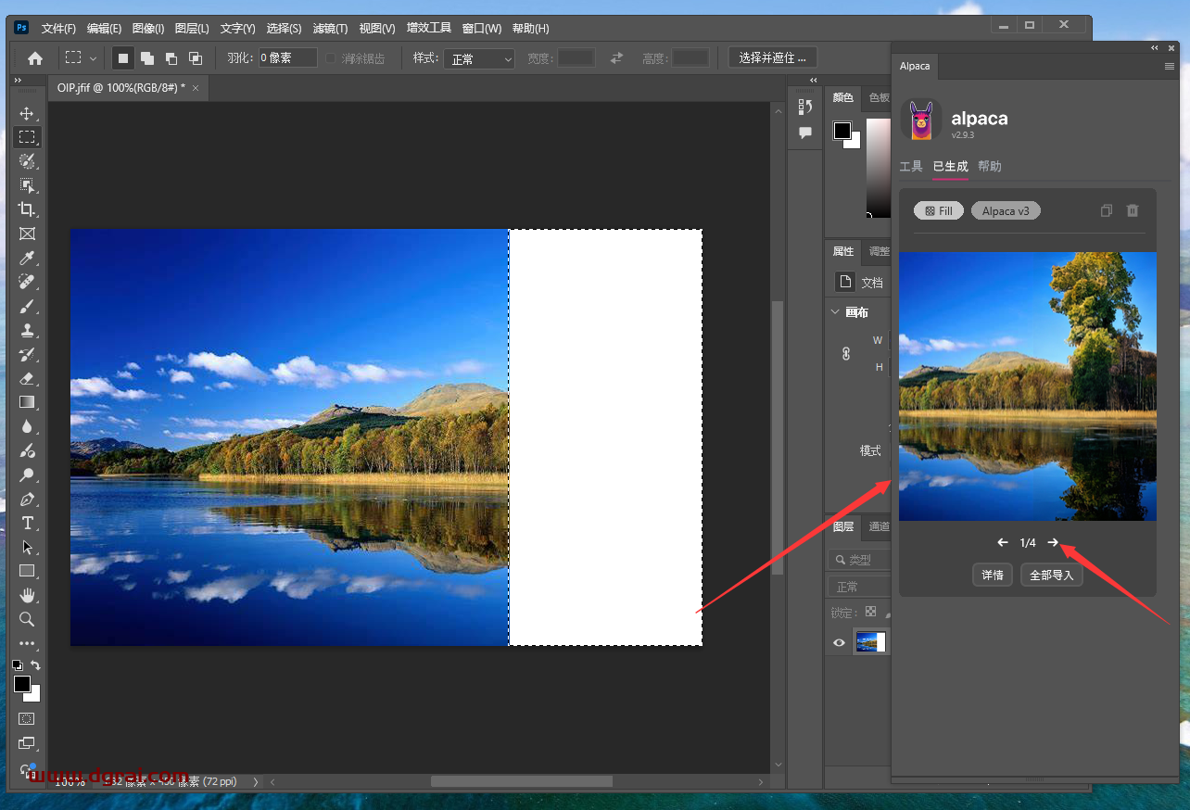The width and height of the screenshot is (1190, 810).
Task: Select the Hand tool
Action: pyautogui.click(x=27, y=595)
